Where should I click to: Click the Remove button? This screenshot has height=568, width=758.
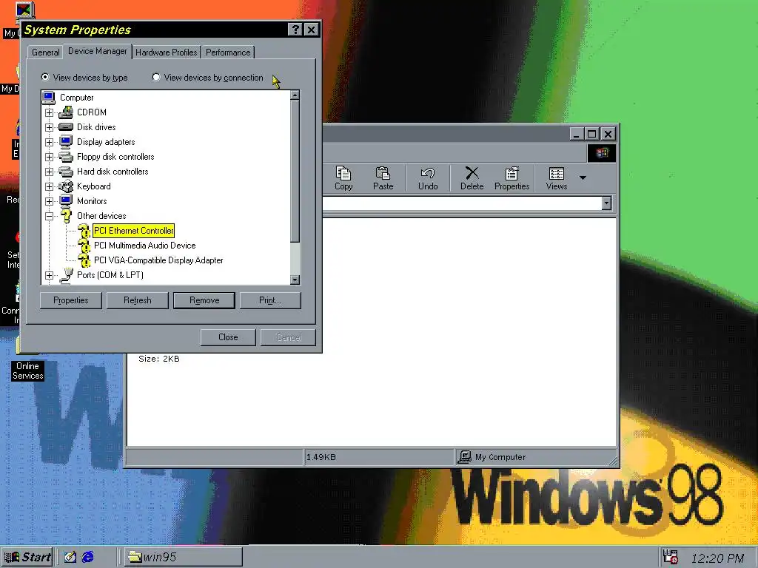tap(204, 300)
